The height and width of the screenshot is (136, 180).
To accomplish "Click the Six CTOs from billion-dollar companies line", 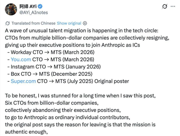I will point(52,103).
